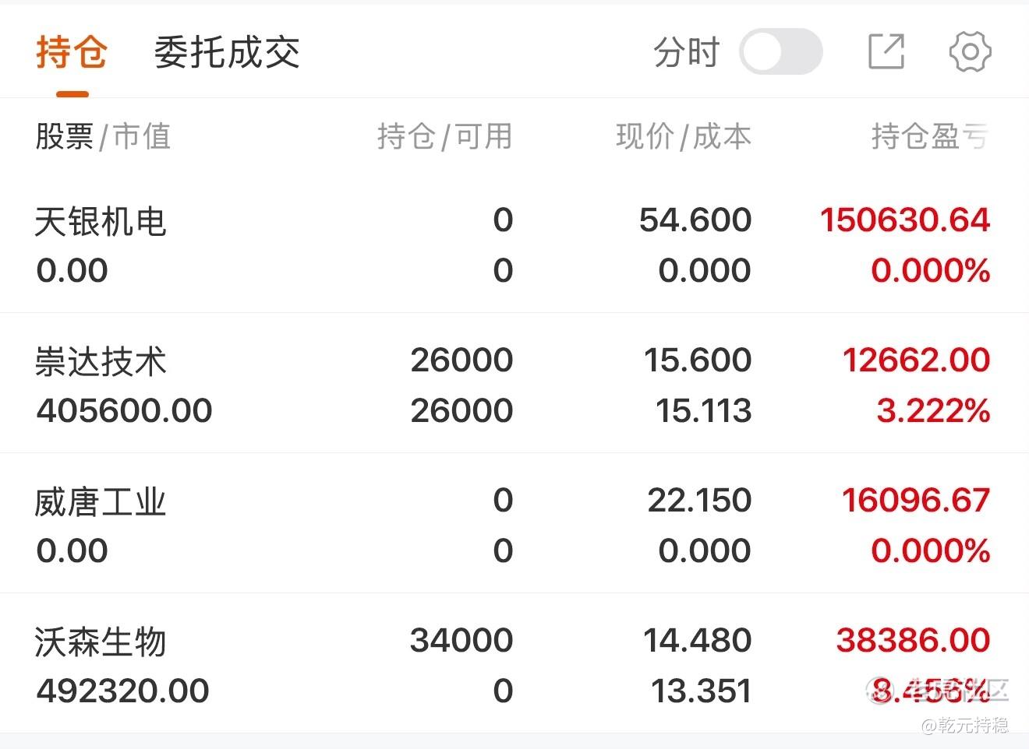Toggle the 分时 switch on
The image size is (1029, 749).
tap(780, 52)
